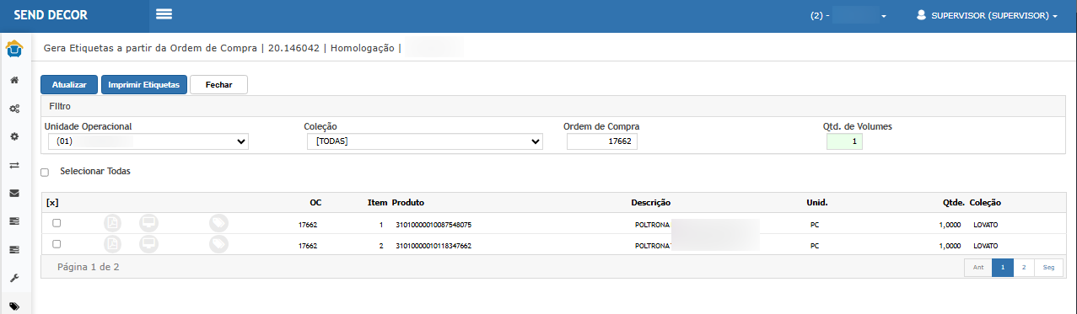Open the Unidade Operacional dropdown

[x=148, y=141]
